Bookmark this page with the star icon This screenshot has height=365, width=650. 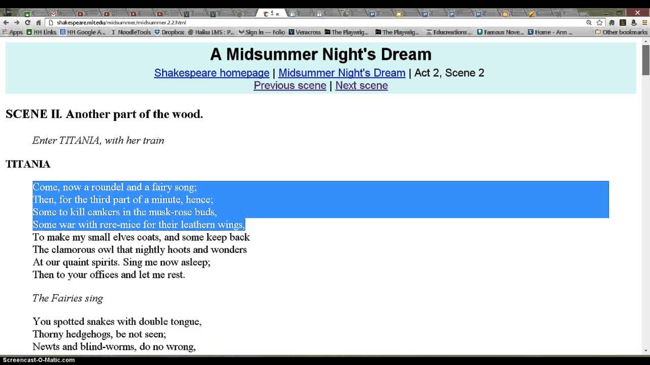[x=600, y=23]
